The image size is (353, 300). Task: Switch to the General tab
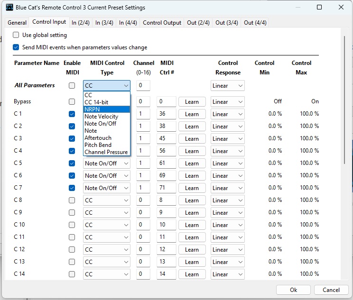[17, 23]
